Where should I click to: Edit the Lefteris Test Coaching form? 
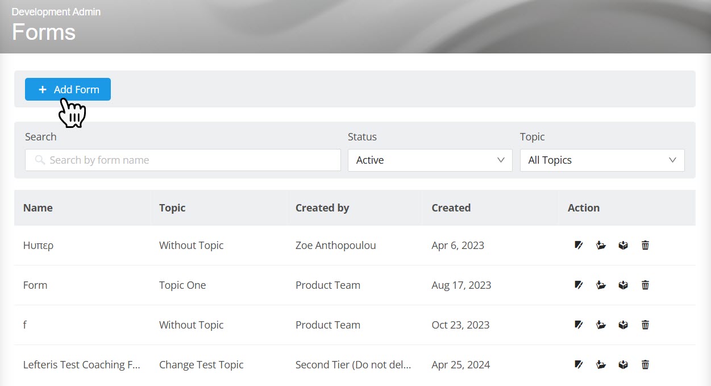tap(579, 365)
